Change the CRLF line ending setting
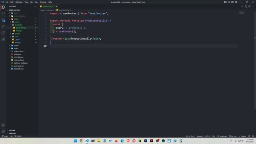Screen dimensions: 256x144 [x=213, y=136]
